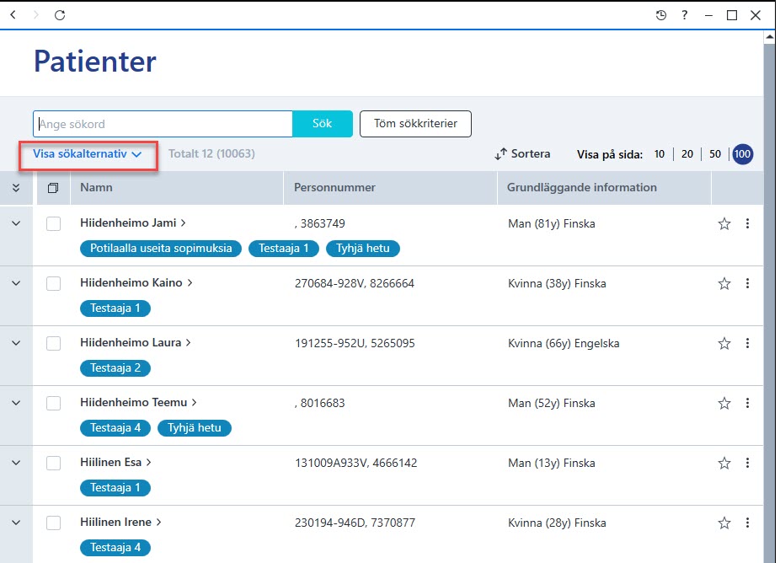The height and width of the screenshot is (563, 780).
Task: Select 100 patients per page
Action: pyautogui.click(x=742, y=154)
